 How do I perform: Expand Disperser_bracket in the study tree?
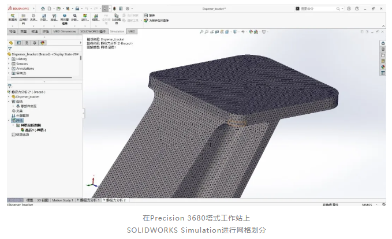[x=9, y=97]
